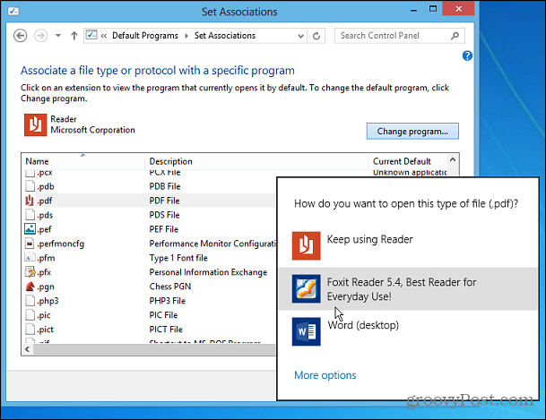
Task: Sort by Current Default column header
Action: point(407,161)
